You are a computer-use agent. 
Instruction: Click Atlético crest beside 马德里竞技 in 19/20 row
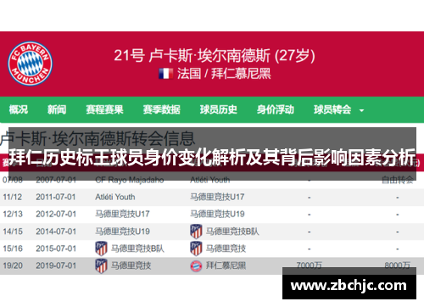(x=101, y=265)
